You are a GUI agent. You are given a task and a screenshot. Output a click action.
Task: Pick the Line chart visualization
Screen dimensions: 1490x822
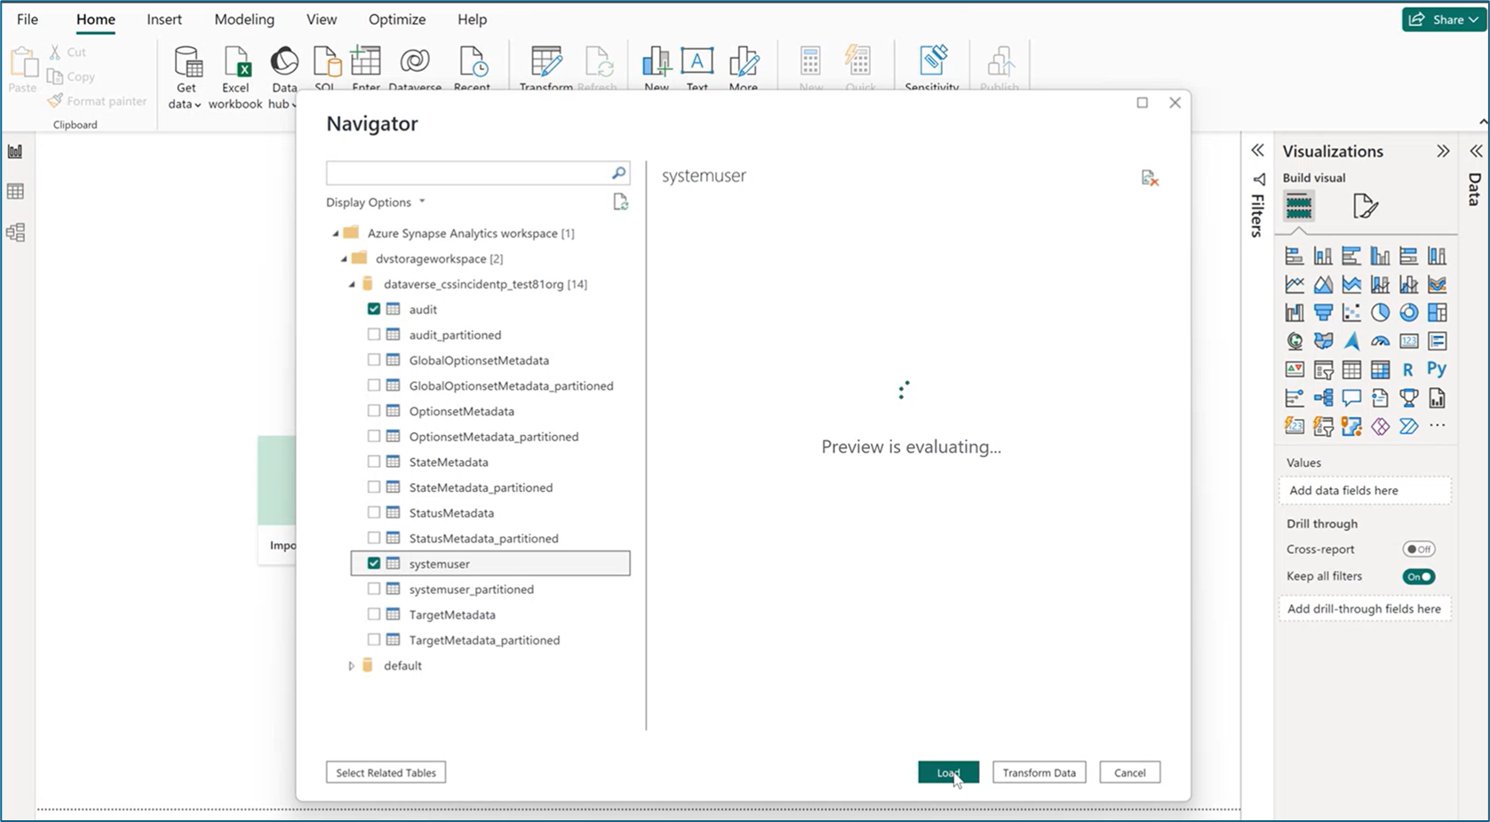(1295, 284)
